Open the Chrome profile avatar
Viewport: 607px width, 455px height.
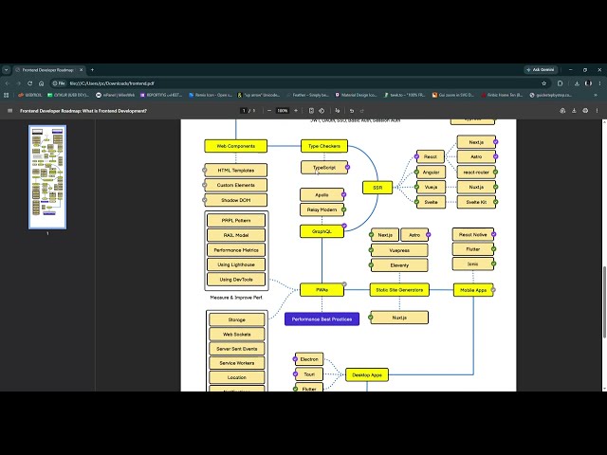click(x=588, y=83)
